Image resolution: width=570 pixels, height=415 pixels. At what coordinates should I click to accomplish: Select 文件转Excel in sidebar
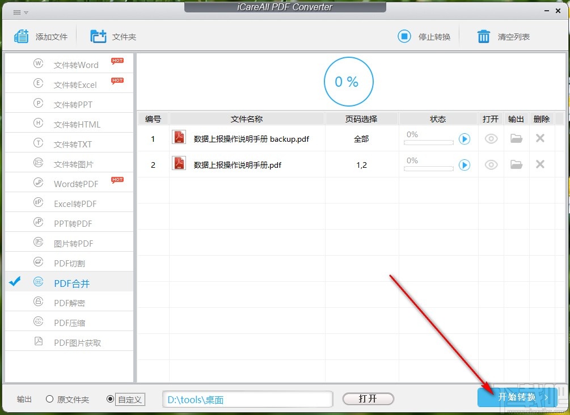tap(69, 83)
